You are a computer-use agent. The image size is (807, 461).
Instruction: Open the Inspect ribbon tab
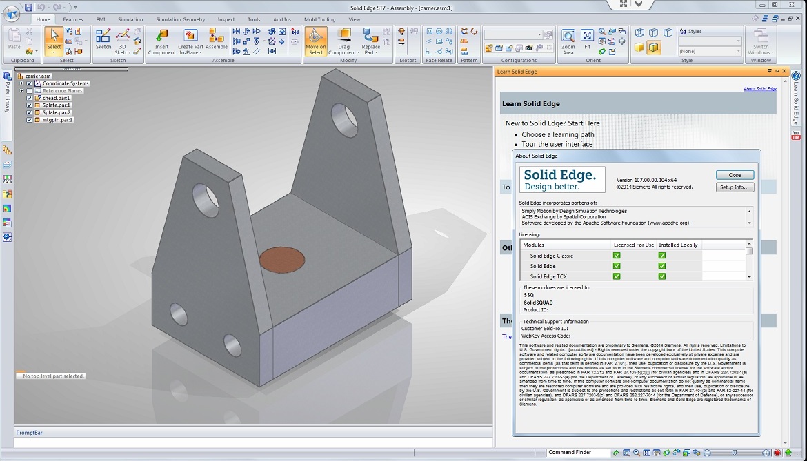(x=226, y=19)
